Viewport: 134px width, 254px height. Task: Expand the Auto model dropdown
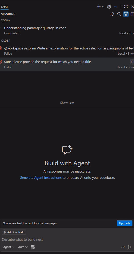pyautogui.click(x=23, y=247)
